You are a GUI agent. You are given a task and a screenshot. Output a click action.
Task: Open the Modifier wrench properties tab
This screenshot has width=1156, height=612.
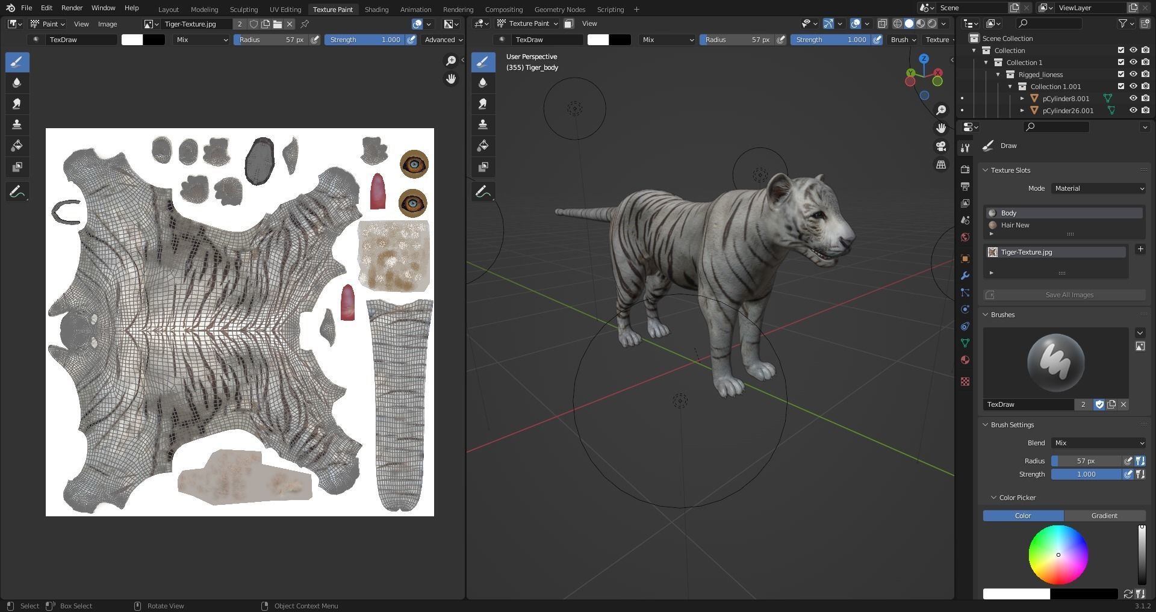tap(965, 275)
